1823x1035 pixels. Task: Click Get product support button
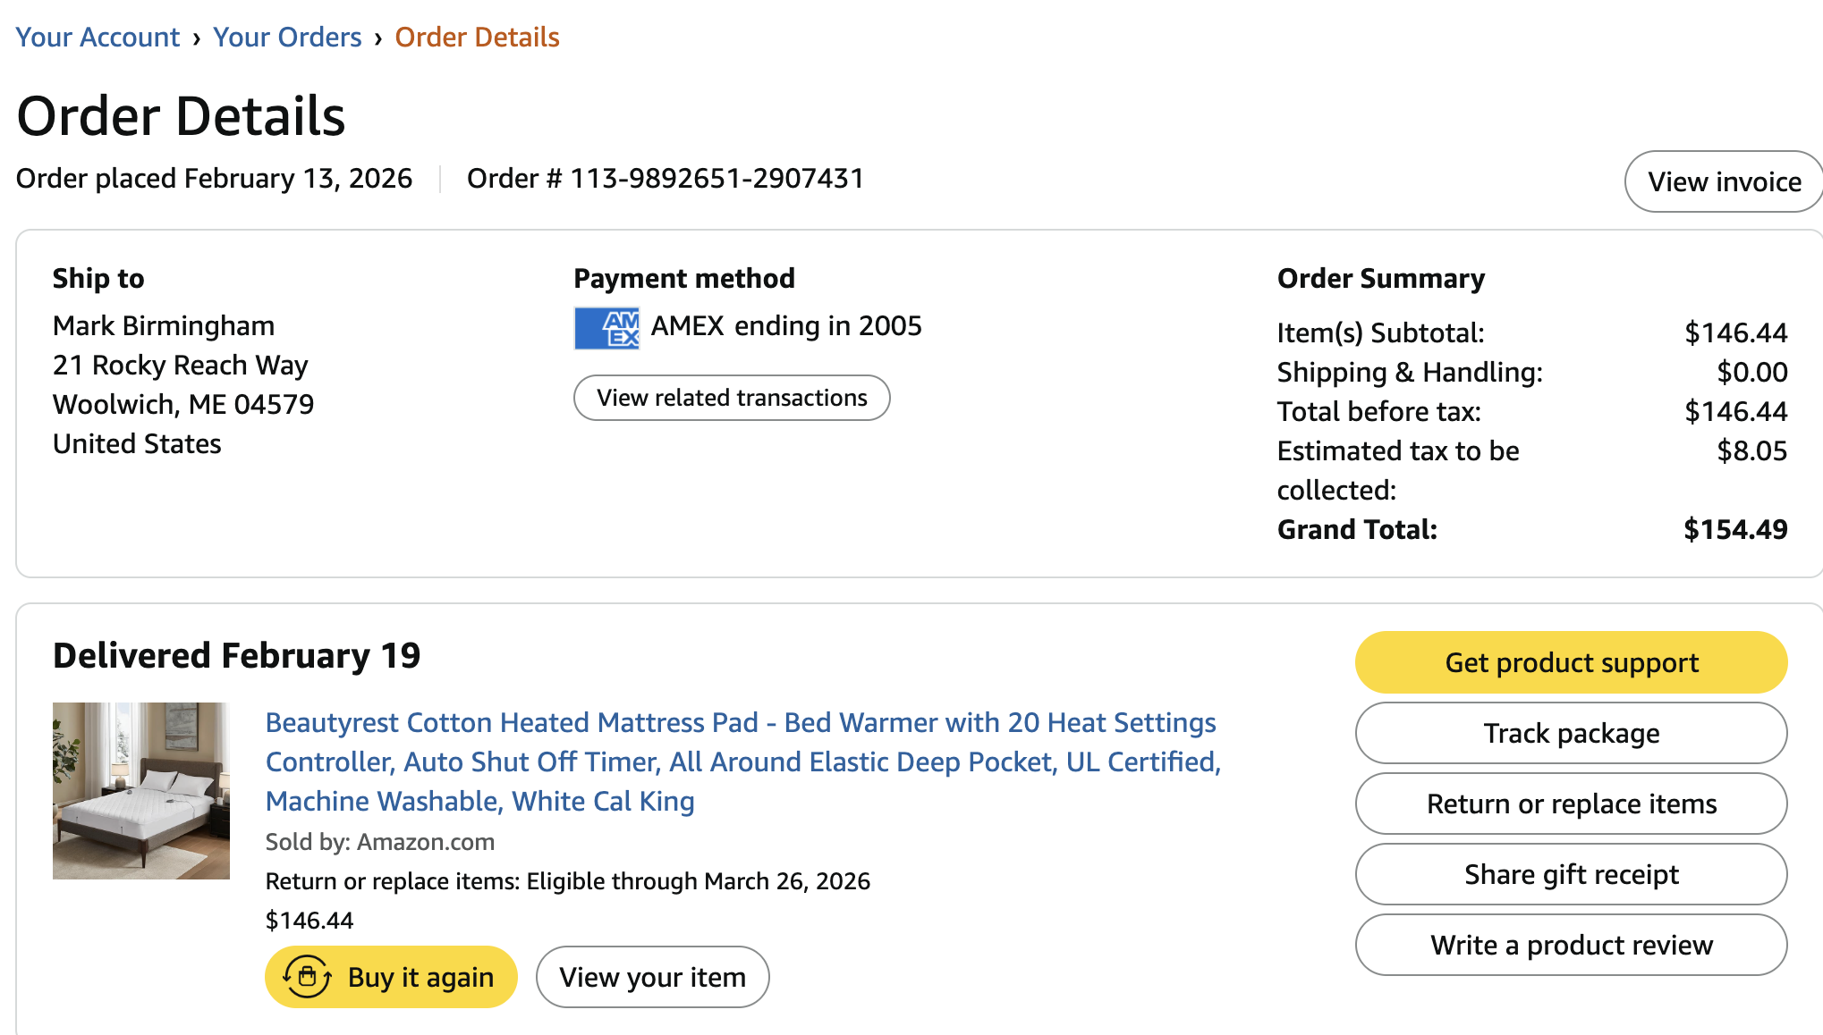click(1572, 662)
